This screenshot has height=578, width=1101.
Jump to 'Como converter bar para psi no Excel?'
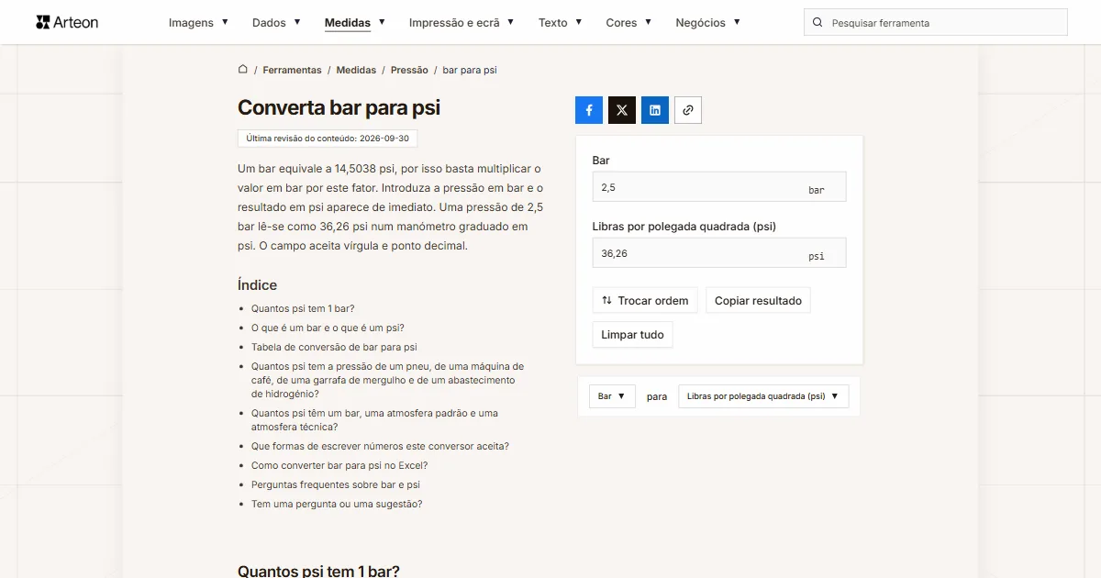pos(339,466)
